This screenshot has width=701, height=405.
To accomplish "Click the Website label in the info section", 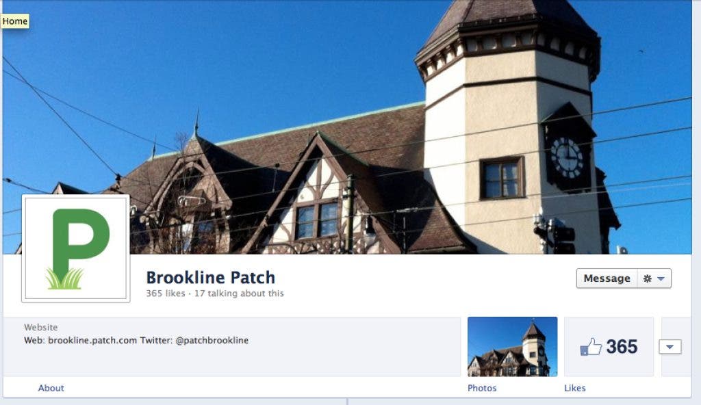I will click(40, 327).
